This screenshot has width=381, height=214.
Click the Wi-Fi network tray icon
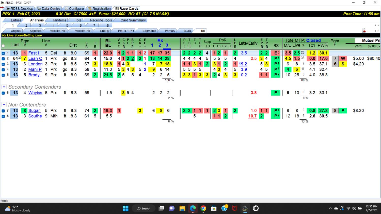tap(348, 208)
